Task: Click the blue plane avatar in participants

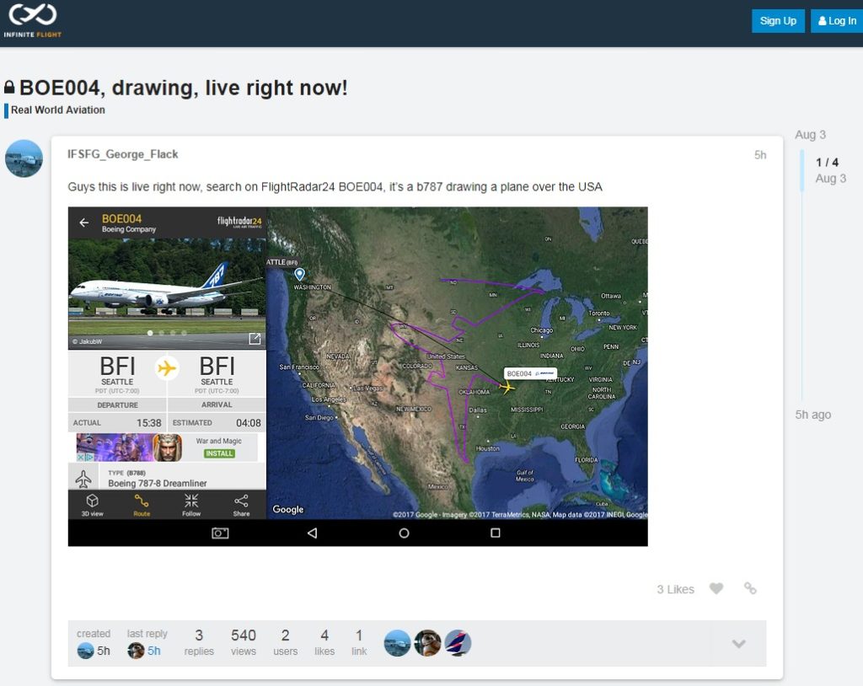Action: coord(397,643)
